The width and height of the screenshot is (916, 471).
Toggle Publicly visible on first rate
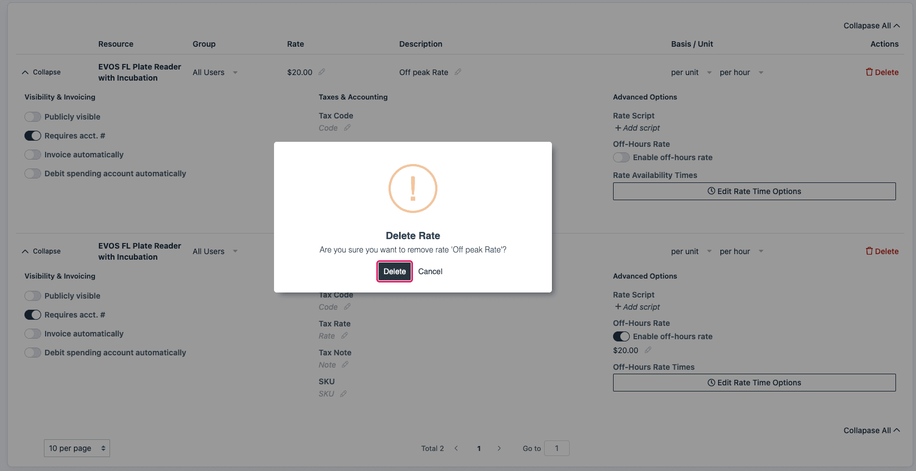tap(33, 117)
